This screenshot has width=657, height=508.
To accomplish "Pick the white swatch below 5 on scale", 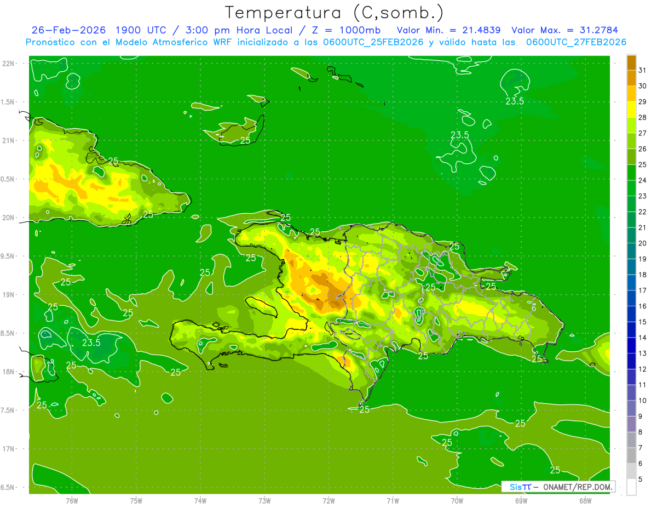I will point(631,487).
